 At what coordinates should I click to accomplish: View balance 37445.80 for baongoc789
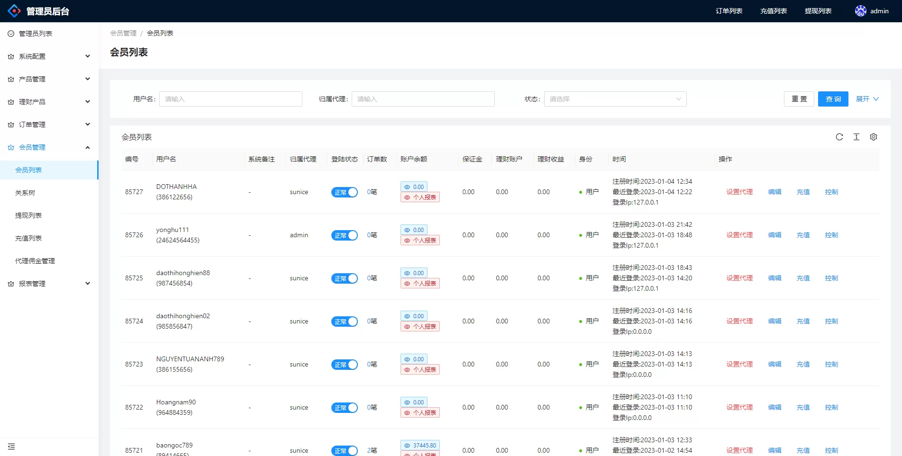(x=420, y=445)
